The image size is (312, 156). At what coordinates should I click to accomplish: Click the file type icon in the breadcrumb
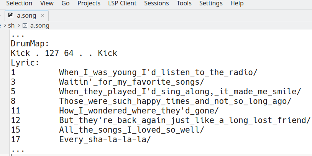pos(25,26)
